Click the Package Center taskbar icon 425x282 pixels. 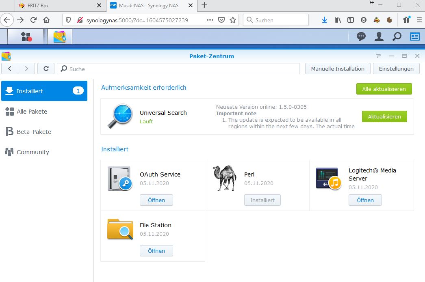60,36
